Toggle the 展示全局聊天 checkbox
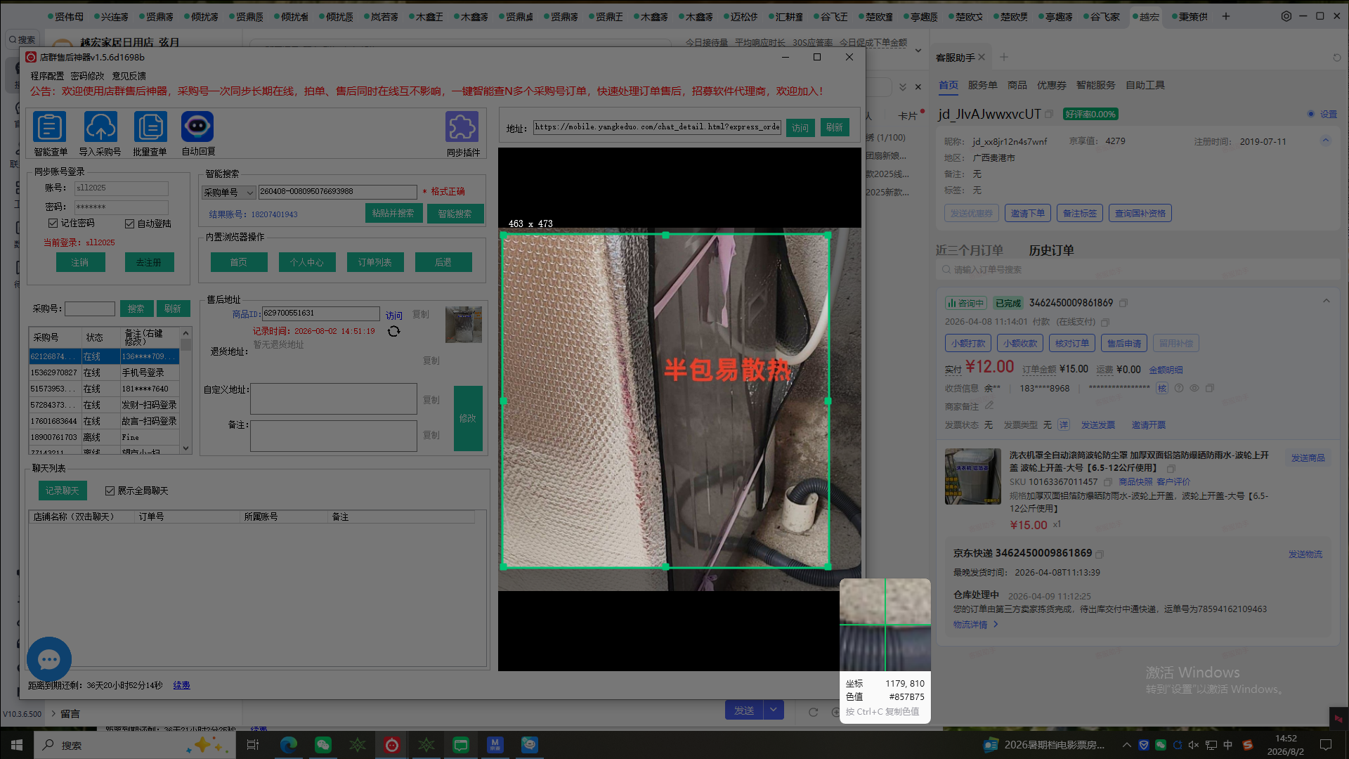Image resolution: width=1349 pixels, height=759 pixels. coord(110,491)
